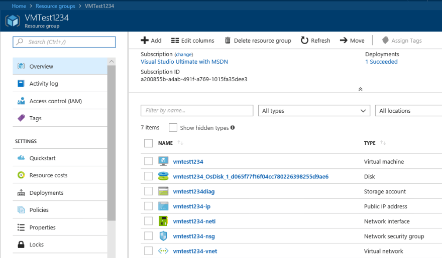Screen dimensions: 442x258
Task: Click the subscription (change) link
Action: tap(184, 55)
